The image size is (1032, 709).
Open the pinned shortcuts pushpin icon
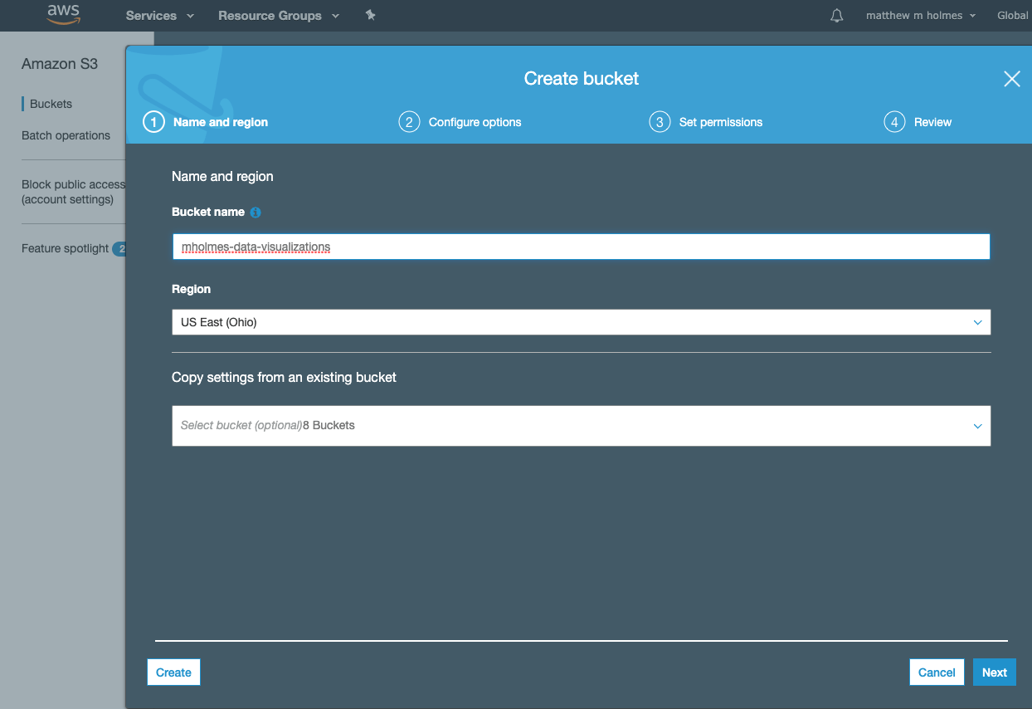pyautogui.click(x=370, y=15)
